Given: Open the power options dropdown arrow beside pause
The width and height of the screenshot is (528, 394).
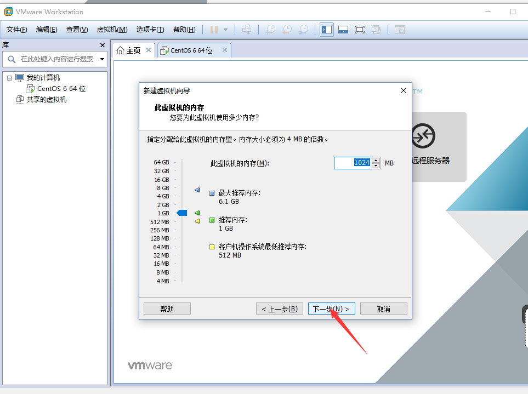Looking at the screenshot, I should pyautogui.click(x=225, y=30).
